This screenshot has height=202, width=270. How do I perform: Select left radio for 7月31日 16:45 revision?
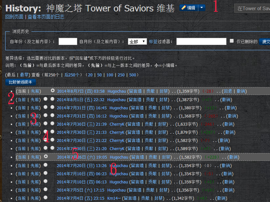click(x=45, y=107)
